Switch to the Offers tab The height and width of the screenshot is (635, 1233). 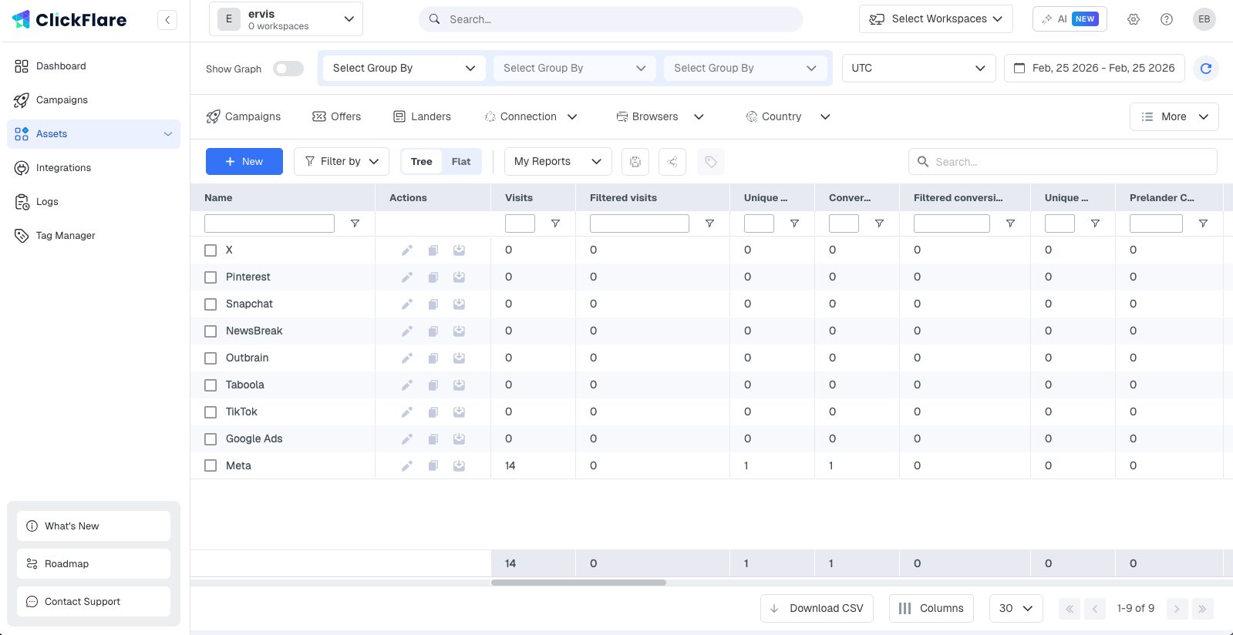(336, 117)
